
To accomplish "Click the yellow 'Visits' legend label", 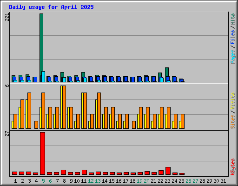I will (x=233, y=101).
